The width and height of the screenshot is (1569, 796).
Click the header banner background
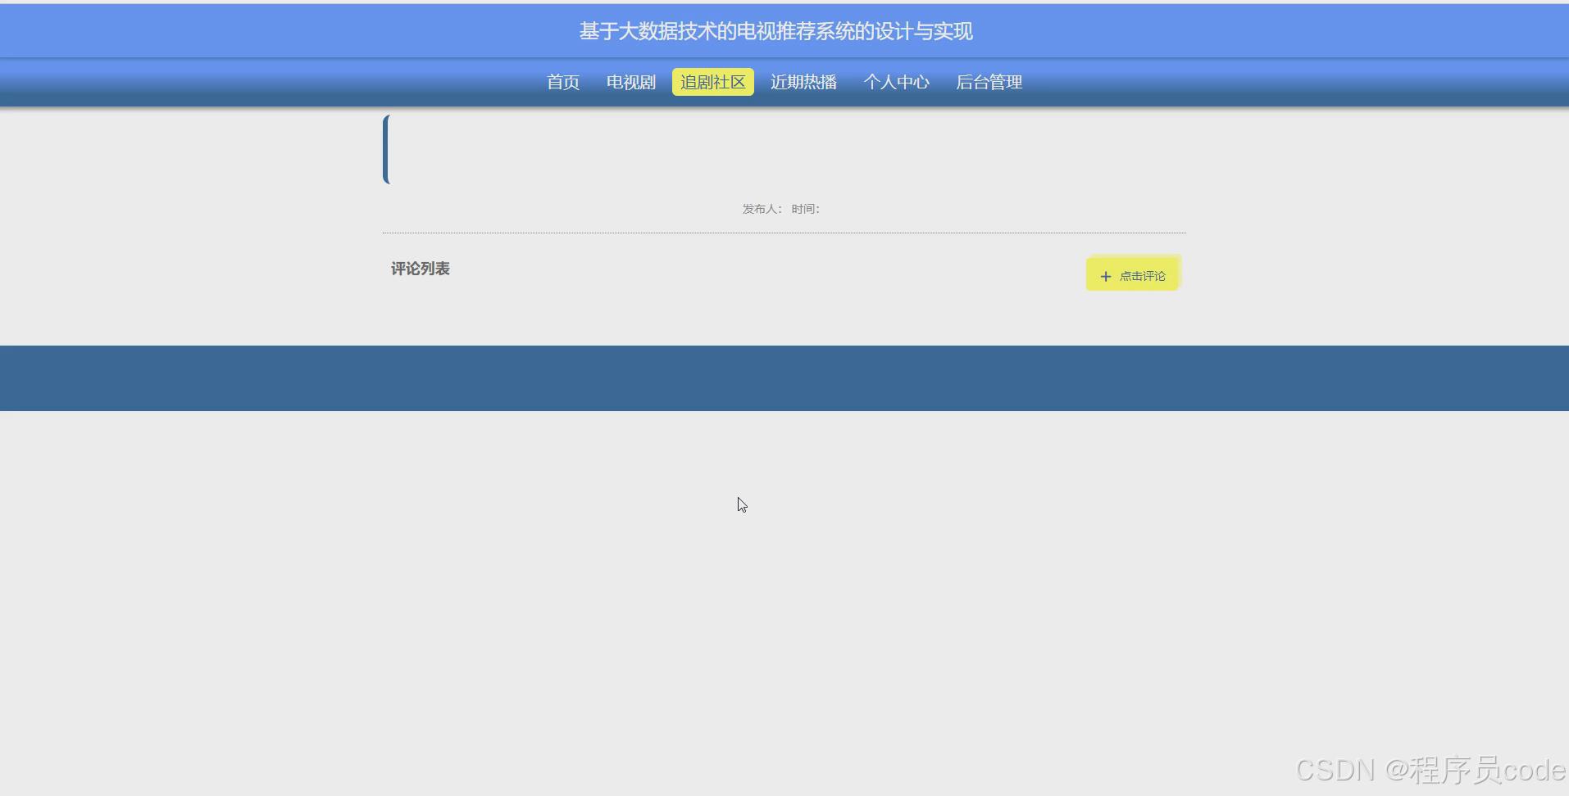[246, 30]
